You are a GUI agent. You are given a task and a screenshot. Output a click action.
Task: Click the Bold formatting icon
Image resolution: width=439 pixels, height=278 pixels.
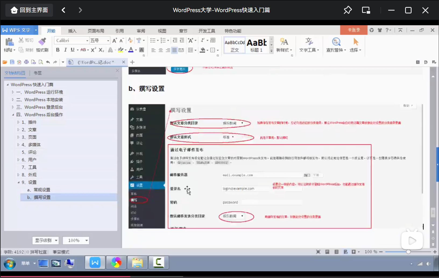(x=58, y=50)
